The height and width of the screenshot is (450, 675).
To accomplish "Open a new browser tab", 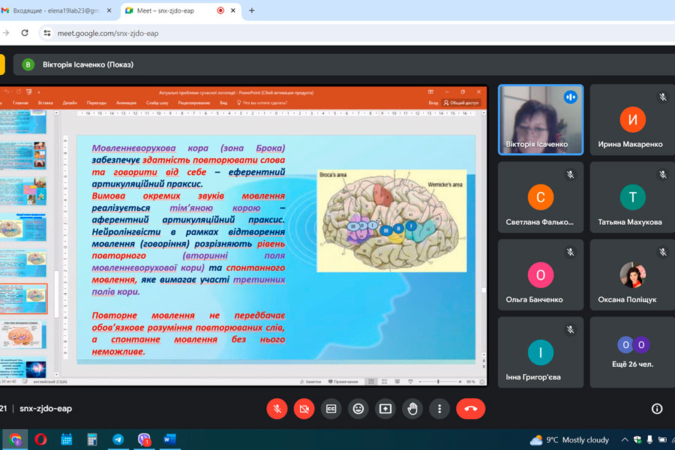I will pos(252,10).
